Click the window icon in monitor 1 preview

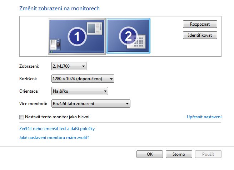95,28
